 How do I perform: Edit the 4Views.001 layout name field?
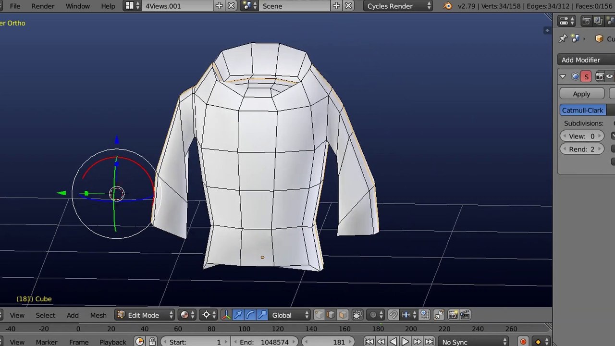click(178, 6)
